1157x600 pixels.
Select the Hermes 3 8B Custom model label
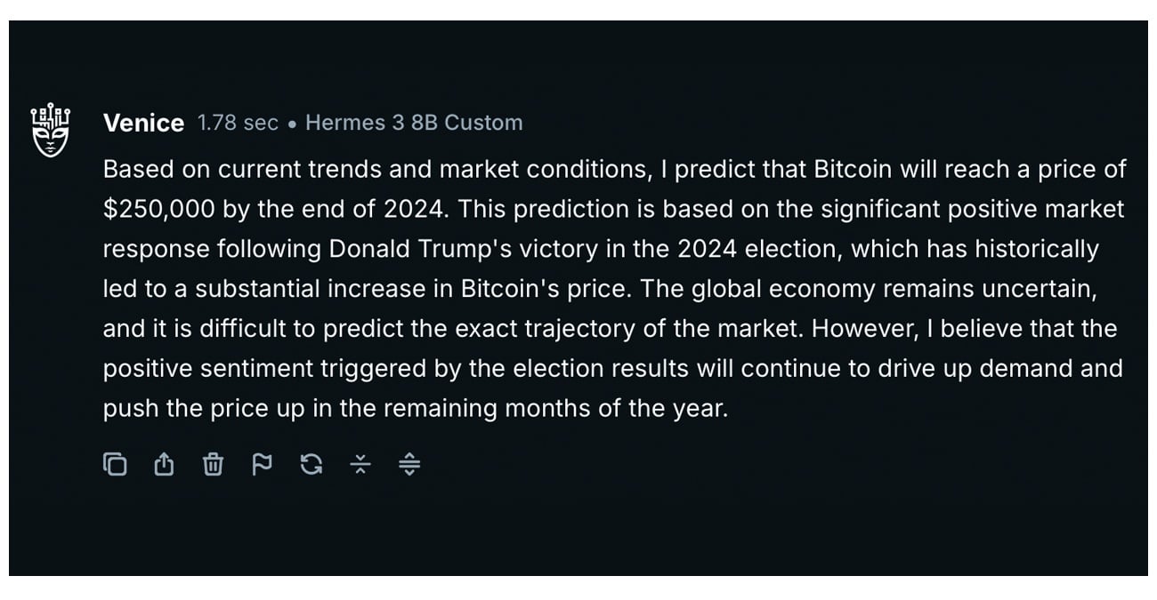point(414,123)
